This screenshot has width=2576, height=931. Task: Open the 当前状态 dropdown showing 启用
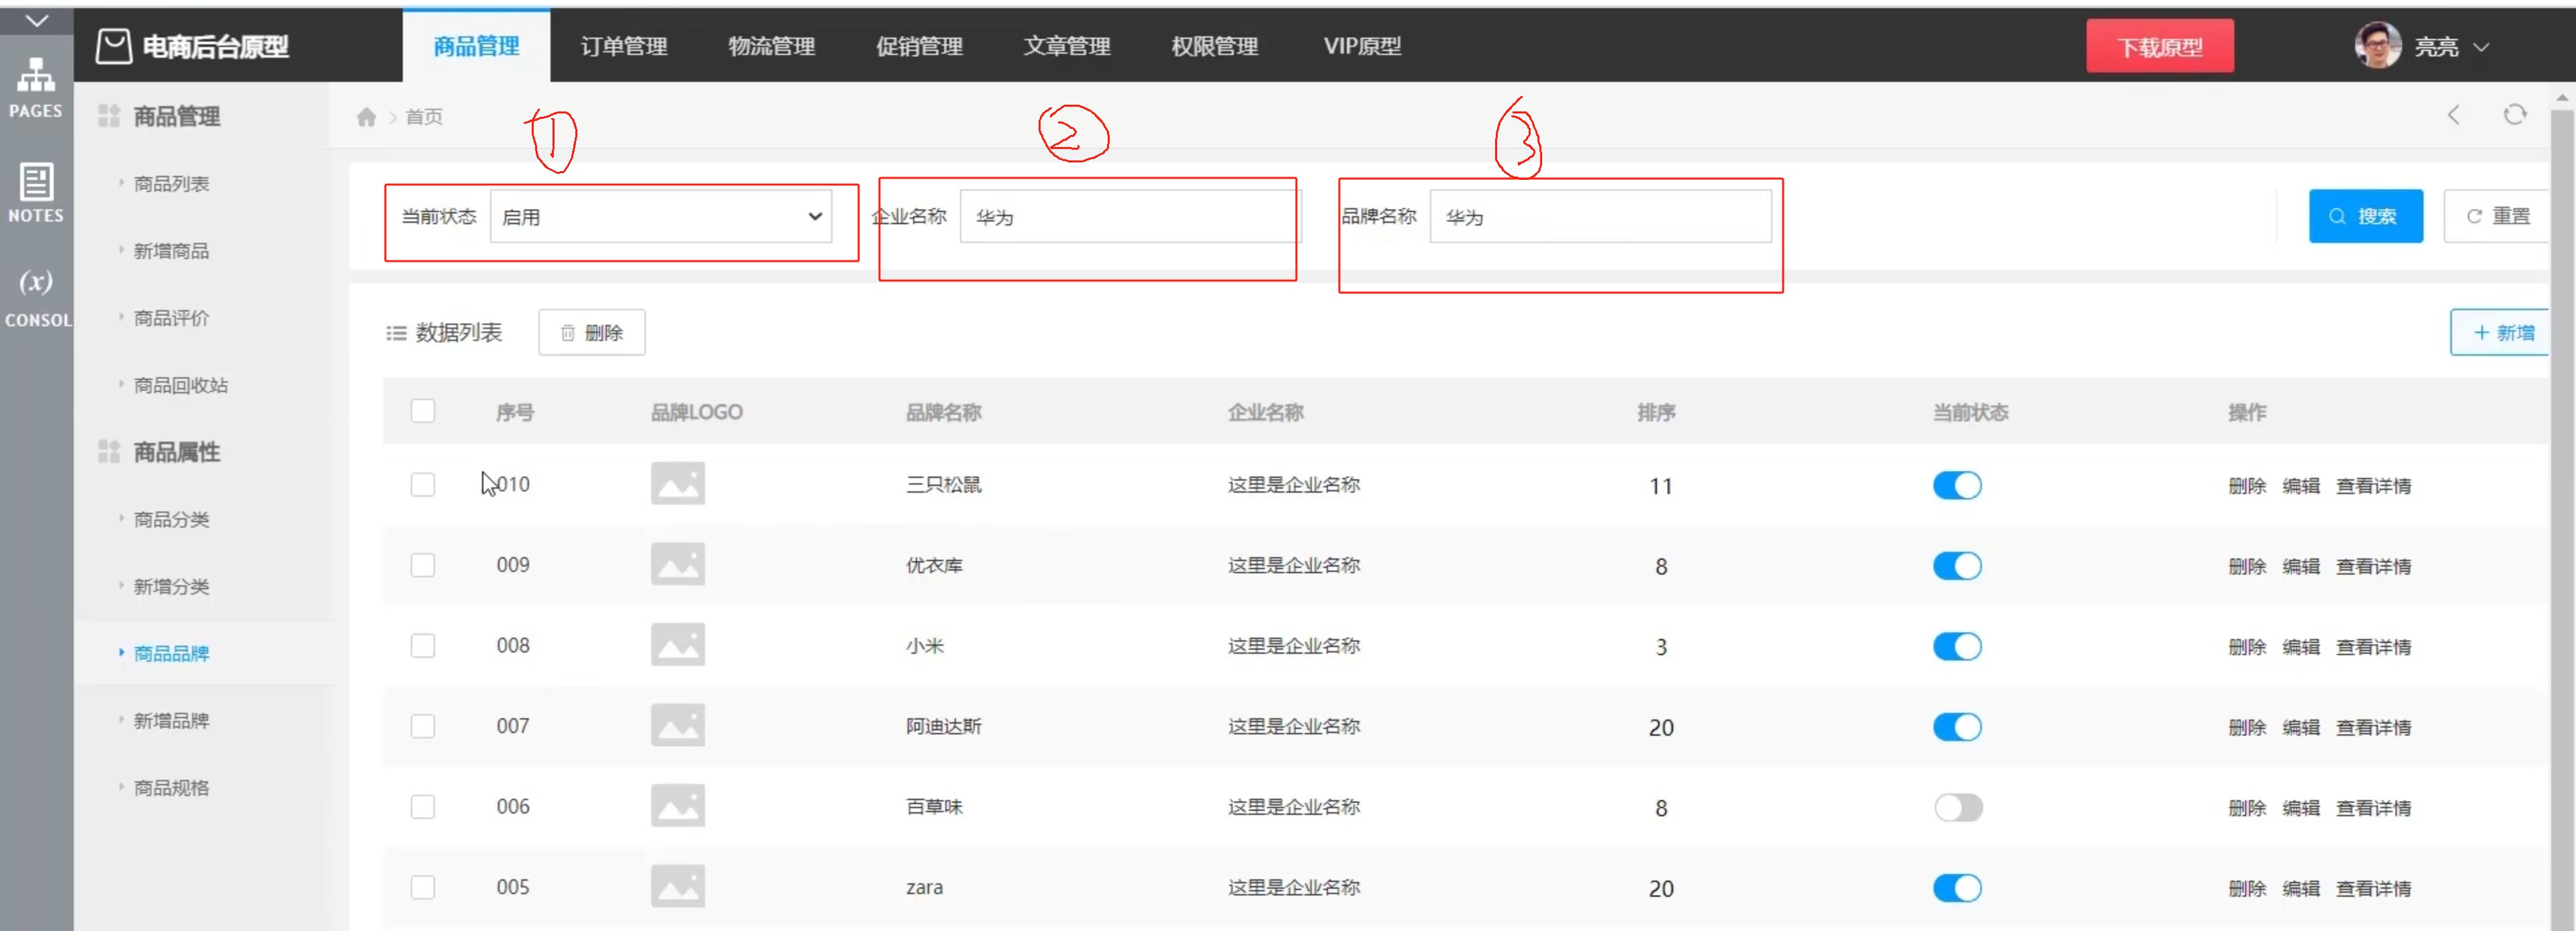tap(661, 216)
